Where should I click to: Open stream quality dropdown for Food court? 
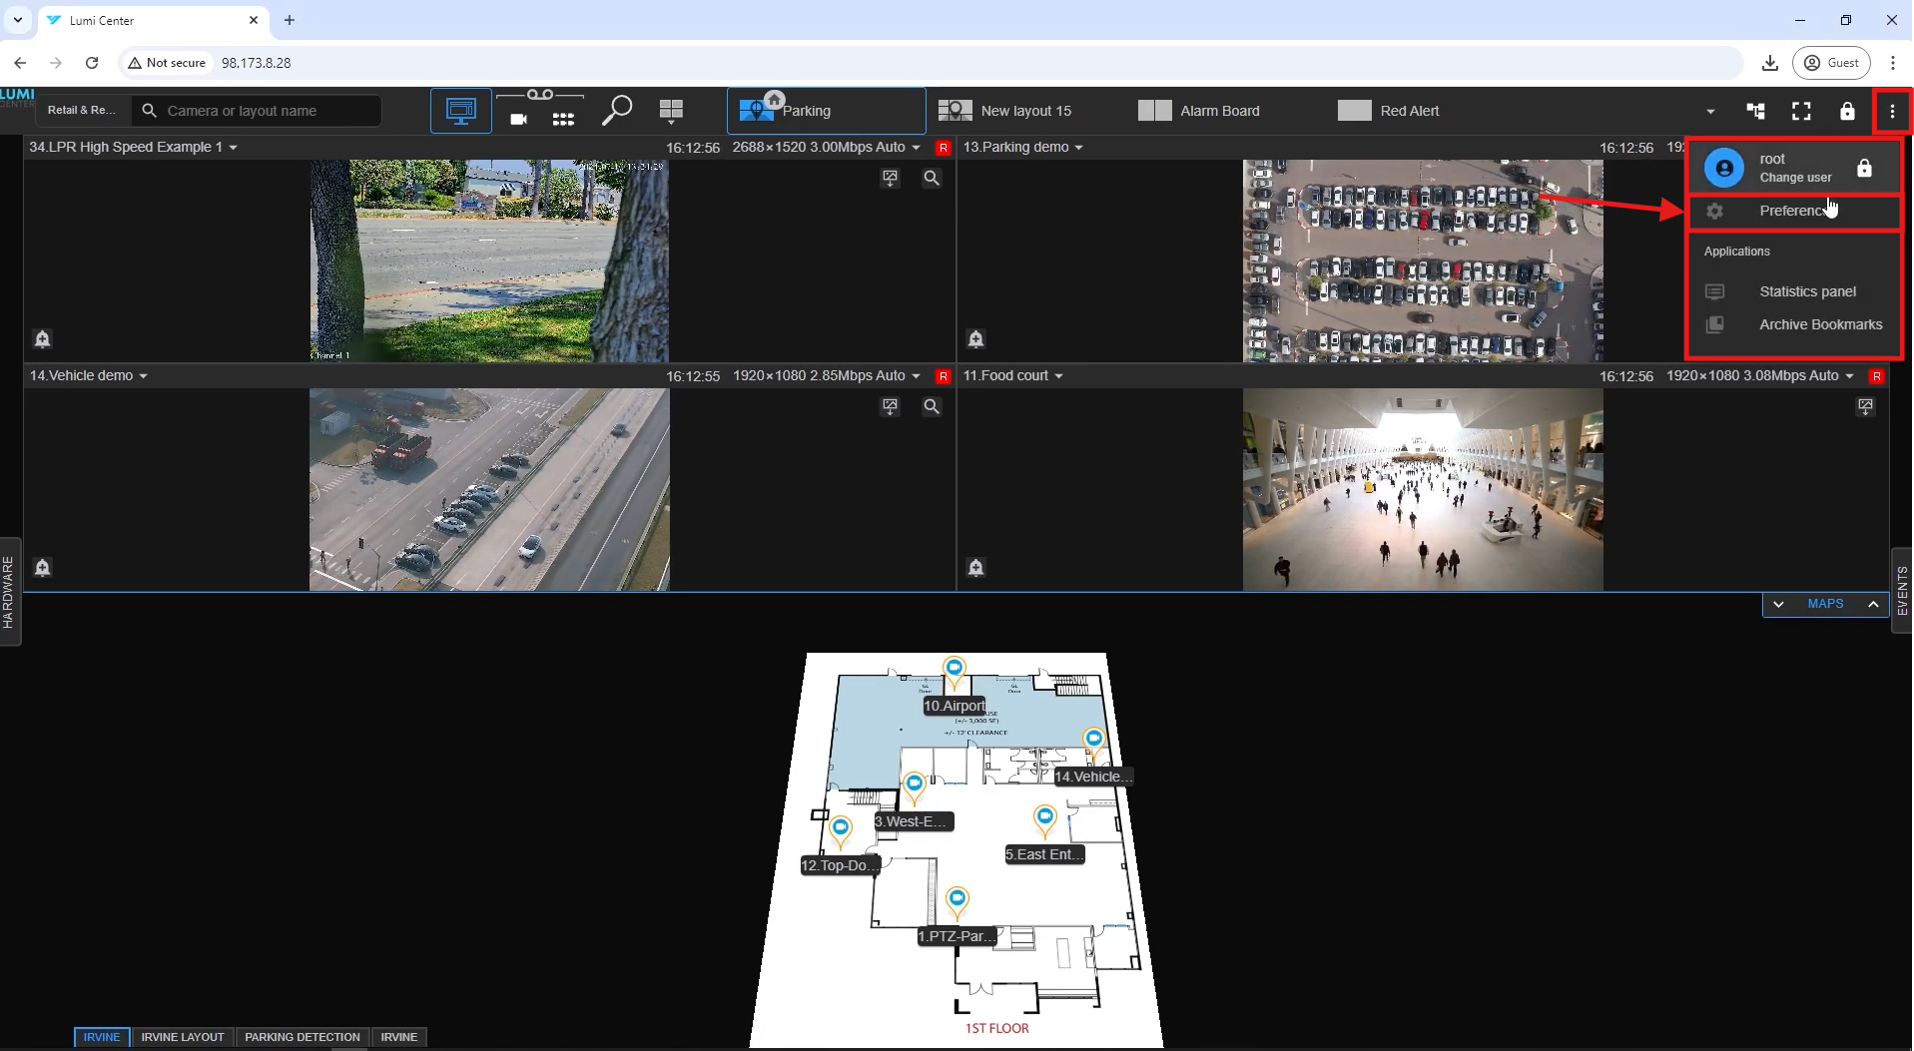point(1849,376)
